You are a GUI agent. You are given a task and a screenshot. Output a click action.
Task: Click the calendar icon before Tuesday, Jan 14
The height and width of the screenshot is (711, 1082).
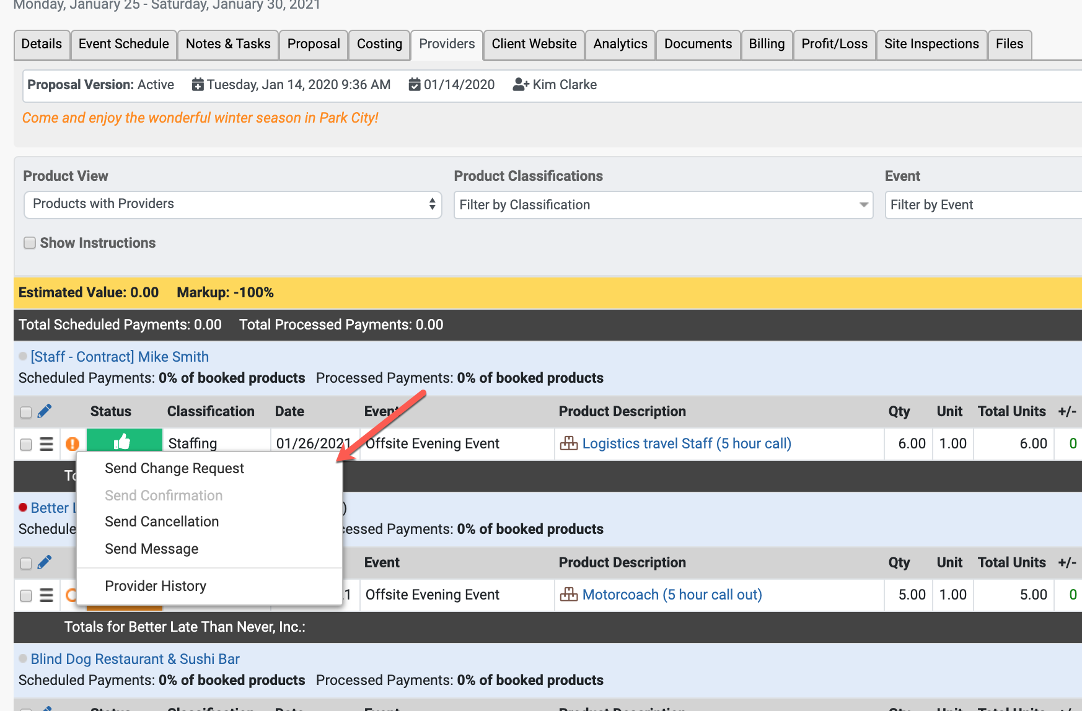198,84
